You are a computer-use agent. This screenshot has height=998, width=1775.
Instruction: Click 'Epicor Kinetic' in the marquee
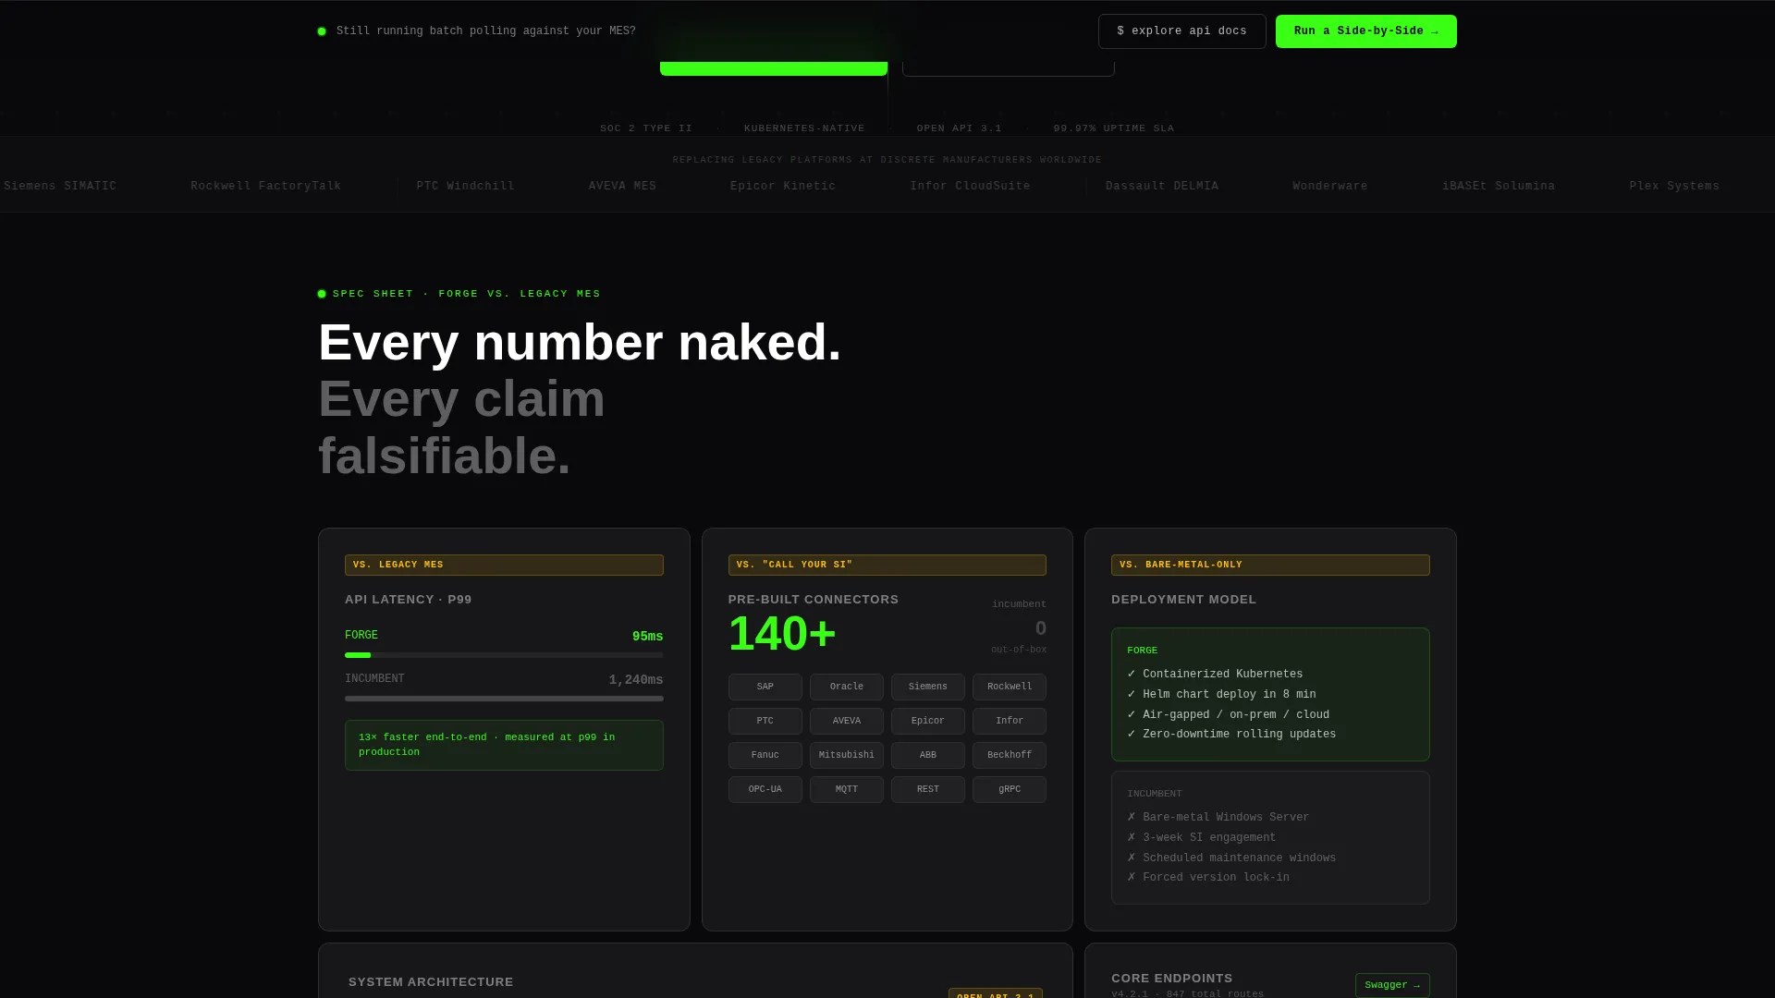(x=782, y=186)
